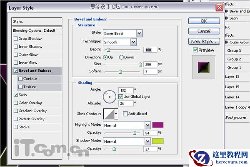Enable the Contour checkbox
250x167 pixels.
(x=20, y=79)
